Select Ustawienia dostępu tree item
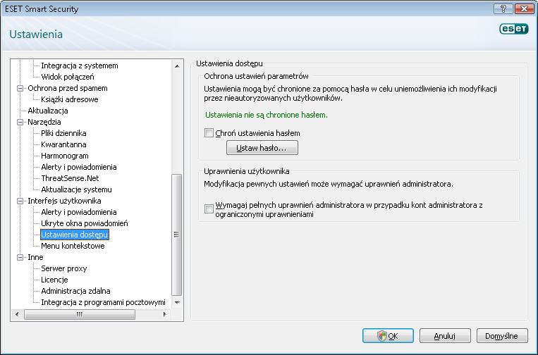Image resolution: width=538 pixels, height=355 pixels. [75, 235]
